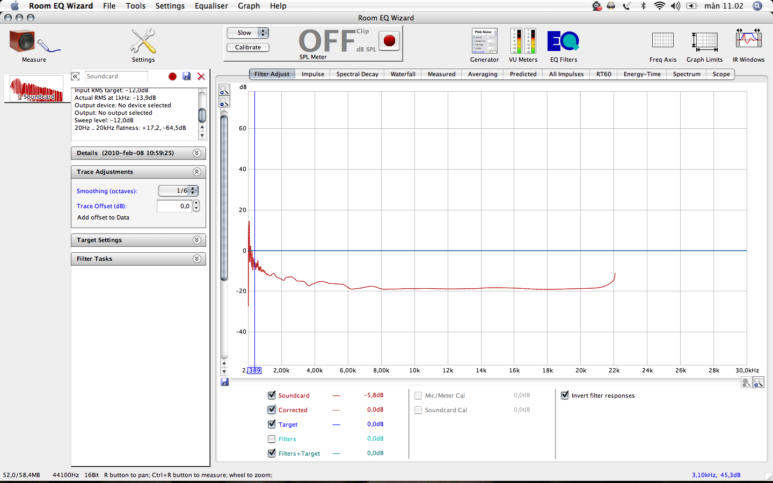
Task: Open the Tools menu
Action: pyautogui.click(x=135, y=6)
